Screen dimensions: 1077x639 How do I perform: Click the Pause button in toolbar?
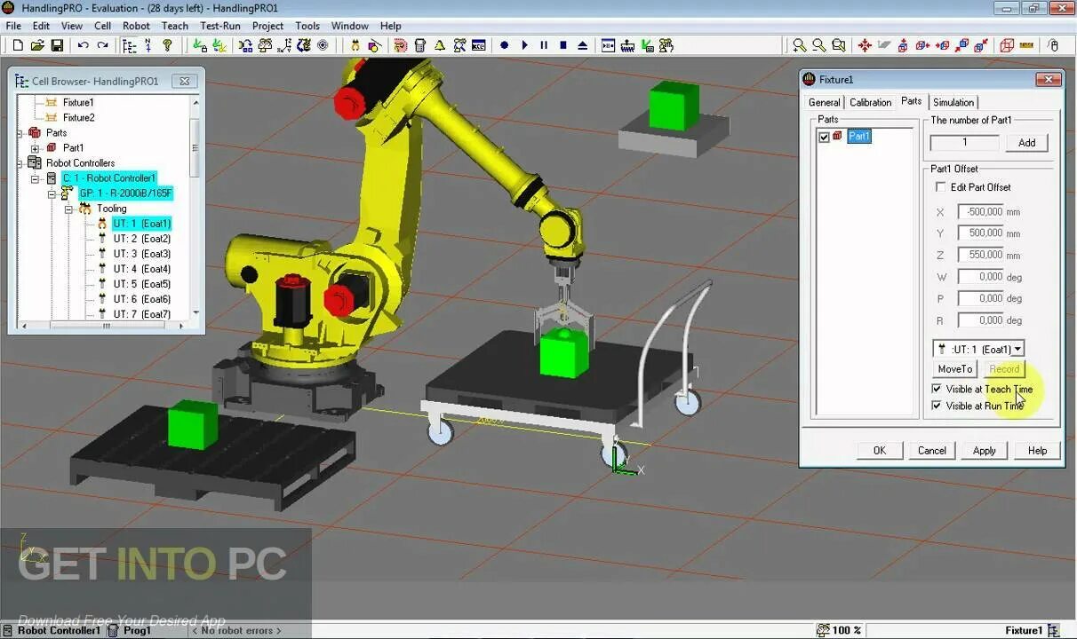pyautogui.click(x=544, y=45)
